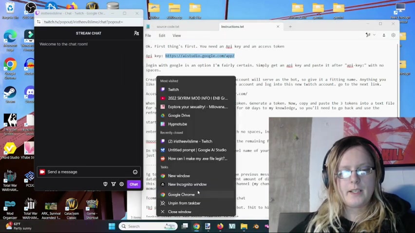Viewport: 415px width, 233px height.
Task: Click the Notepad account profile icon
Action: click(384, 35)
